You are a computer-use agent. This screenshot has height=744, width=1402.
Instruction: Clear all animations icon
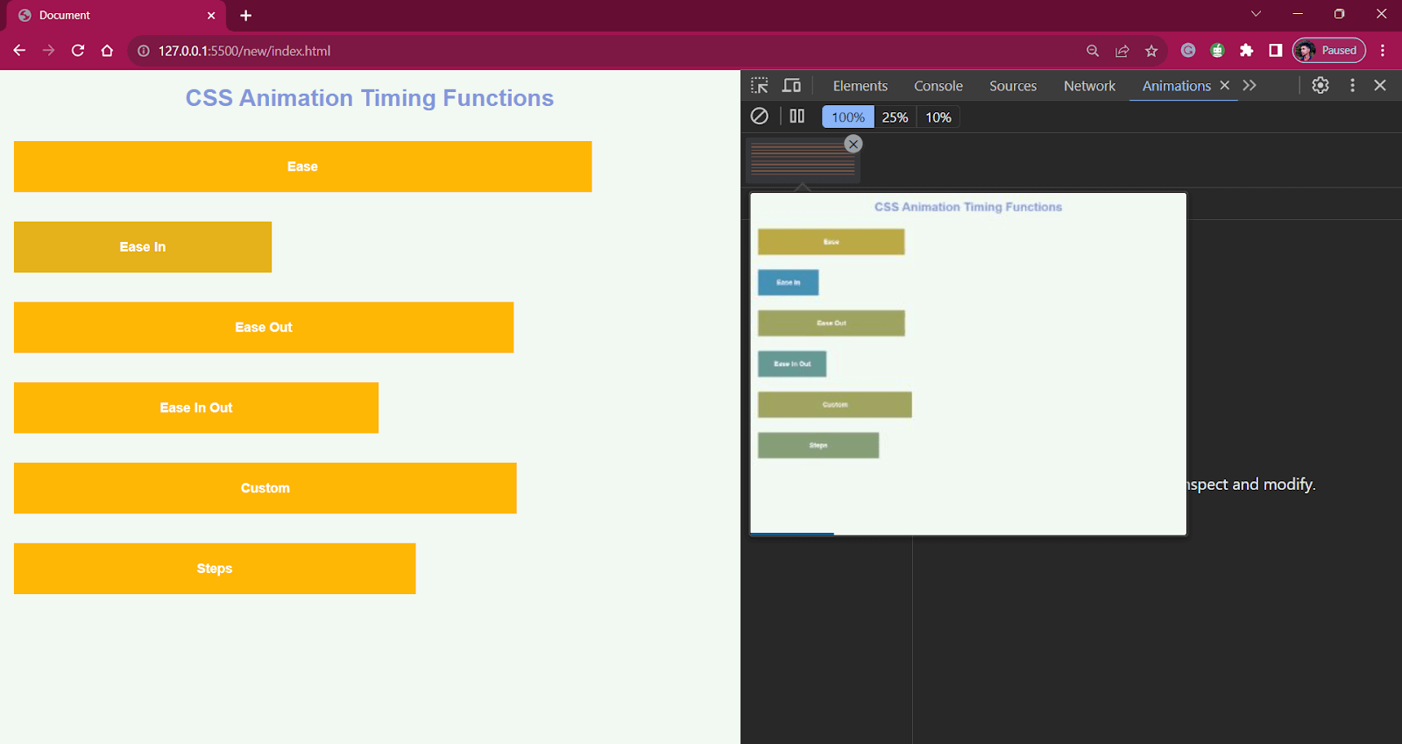760,116
